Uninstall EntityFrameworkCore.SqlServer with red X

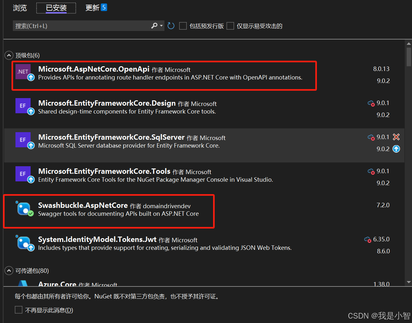(x=396, y=137)
